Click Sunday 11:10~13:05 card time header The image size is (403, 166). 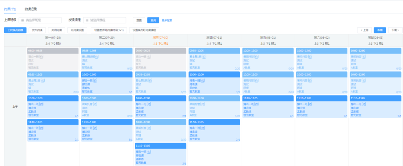[x=375, y=98]
